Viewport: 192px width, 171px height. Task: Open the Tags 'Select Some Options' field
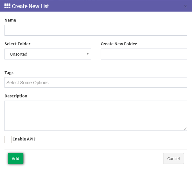coord(96,83)
